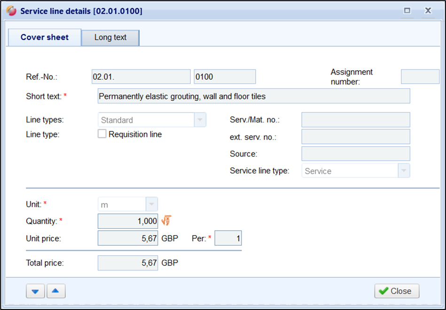Click the Short text input field
Viewport: 446px width, 310px height.
(x=253, y=96)
